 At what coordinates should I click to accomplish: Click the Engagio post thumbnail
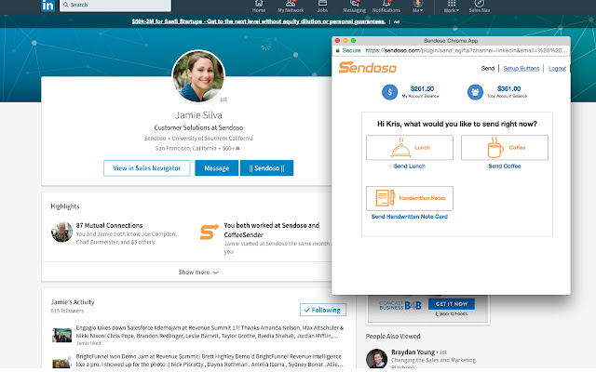[x=62, y=336]
